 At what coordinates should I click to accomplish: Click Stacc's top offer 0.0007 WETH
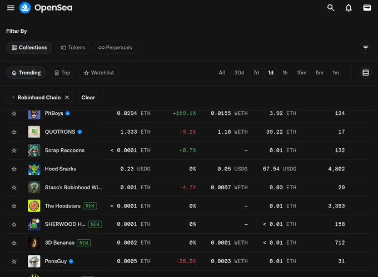[229, 188]
